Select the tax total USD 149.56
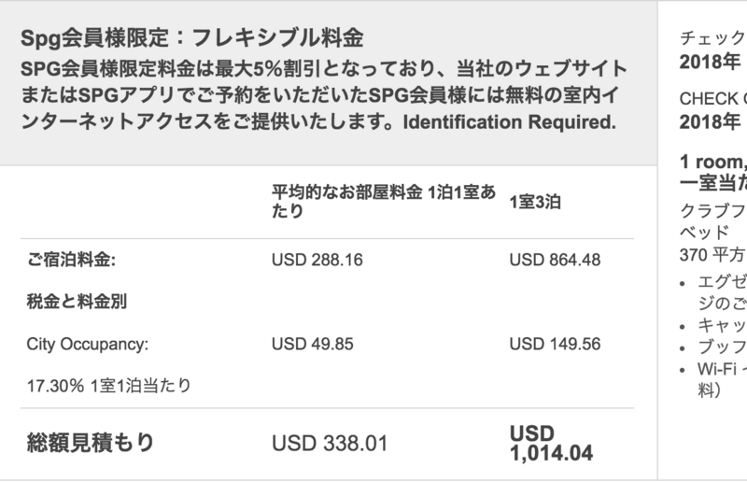This screenshot has height=482, width=747. point(555,344)
